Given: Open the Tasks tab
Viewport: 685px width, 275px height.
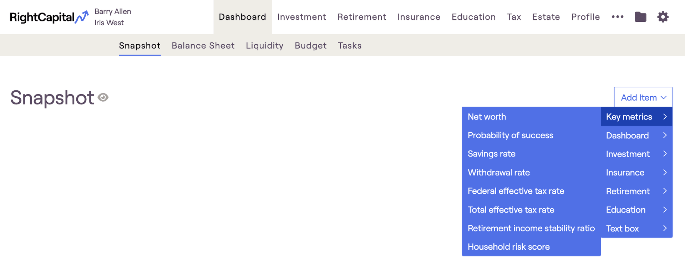Looking at the screenshot, I should 349,46.
